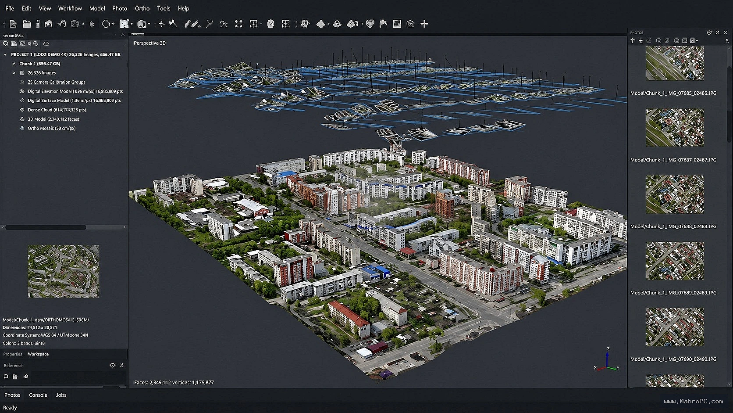This screenshot has width=733, height=413.
Task: Click the New project document icon
Action: (13, 24)
